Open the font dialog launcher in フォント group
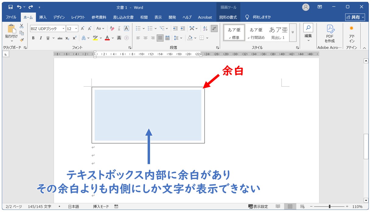Viewport: 371px width, 212px height. pyautogui.click(x=130, y=48)
